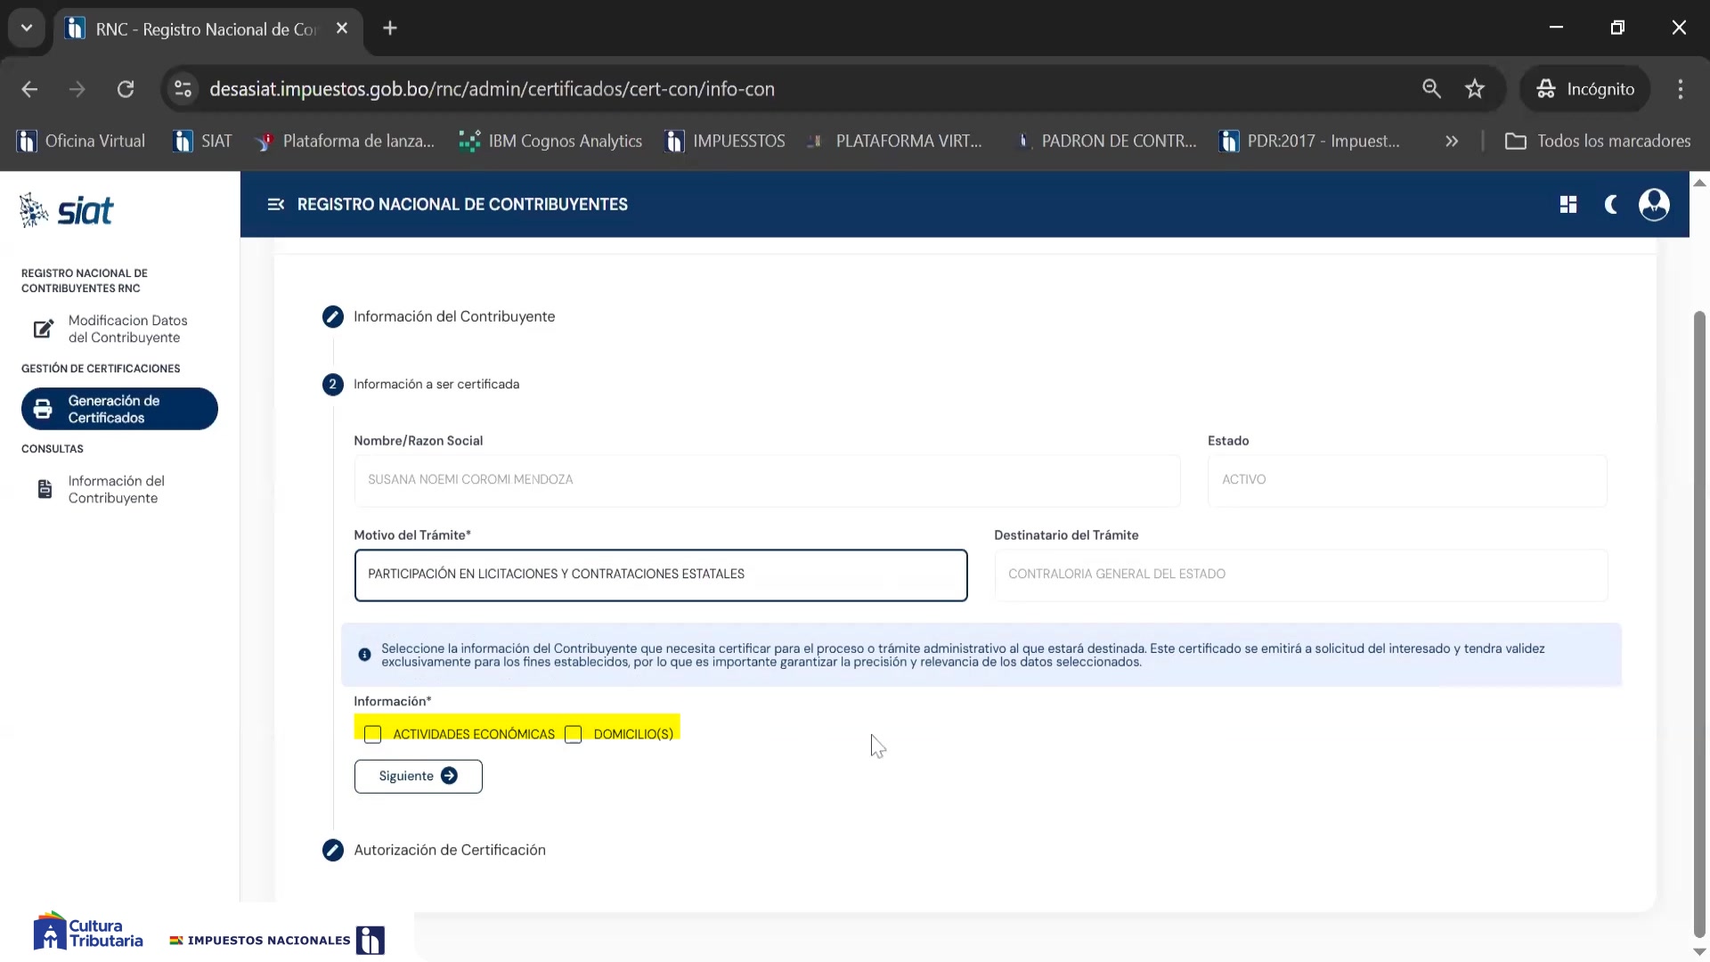Open the PLATAFORMA VIRT... bookmark
1710x962 pixels.
tap(894, 141)
